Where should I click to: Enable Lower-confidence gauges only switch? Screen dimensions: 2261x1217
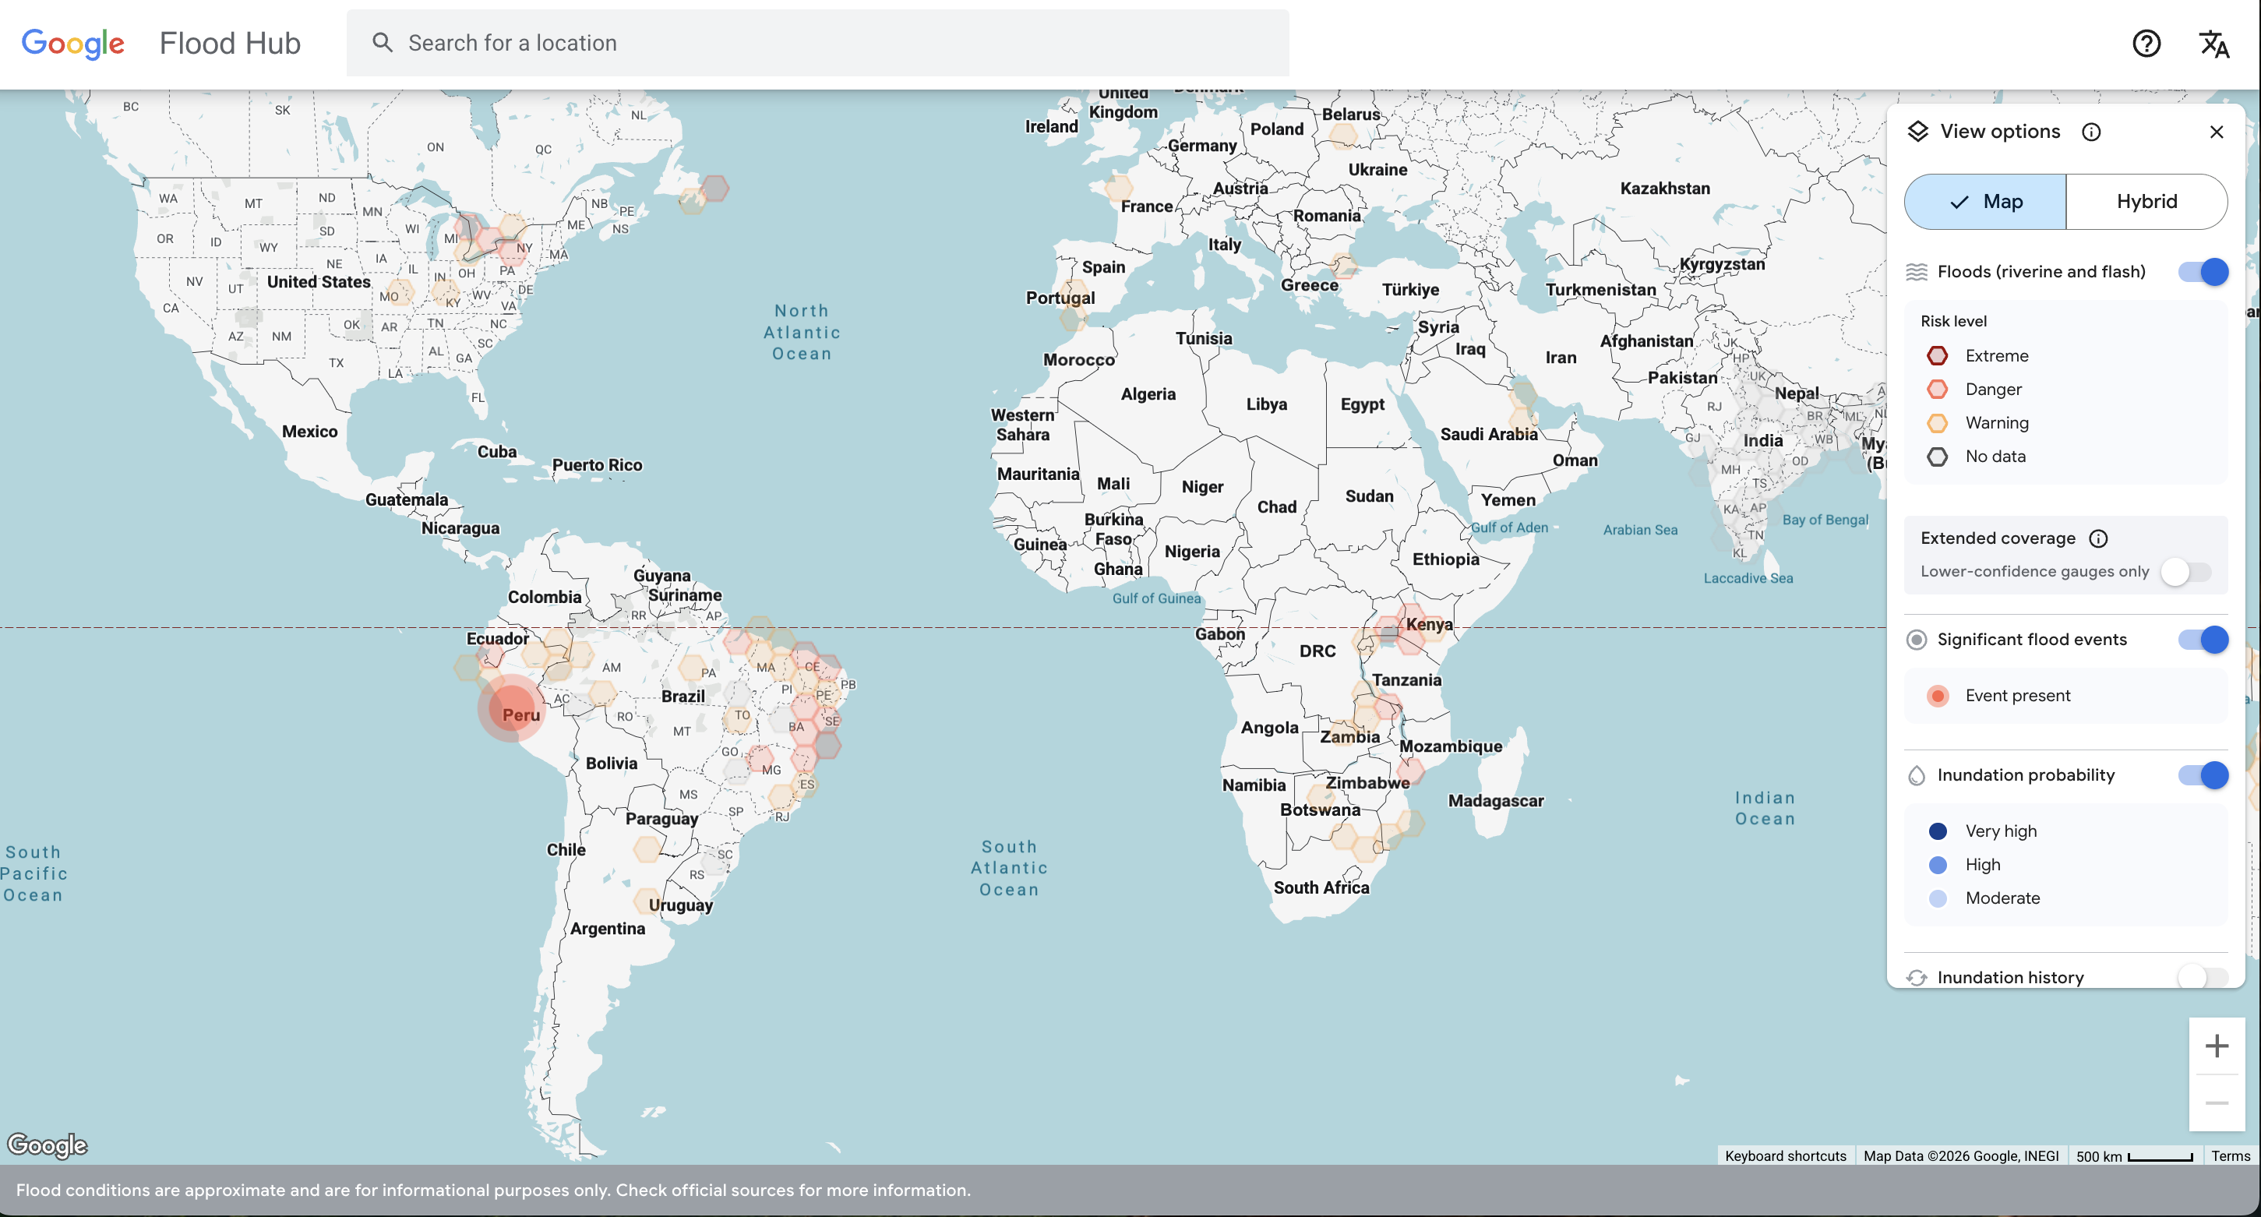(x=2186, y=571)
